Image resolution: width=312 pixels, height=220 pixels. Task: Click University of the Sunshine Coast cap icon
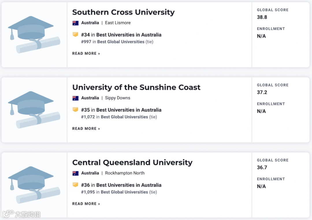point(34,110)
